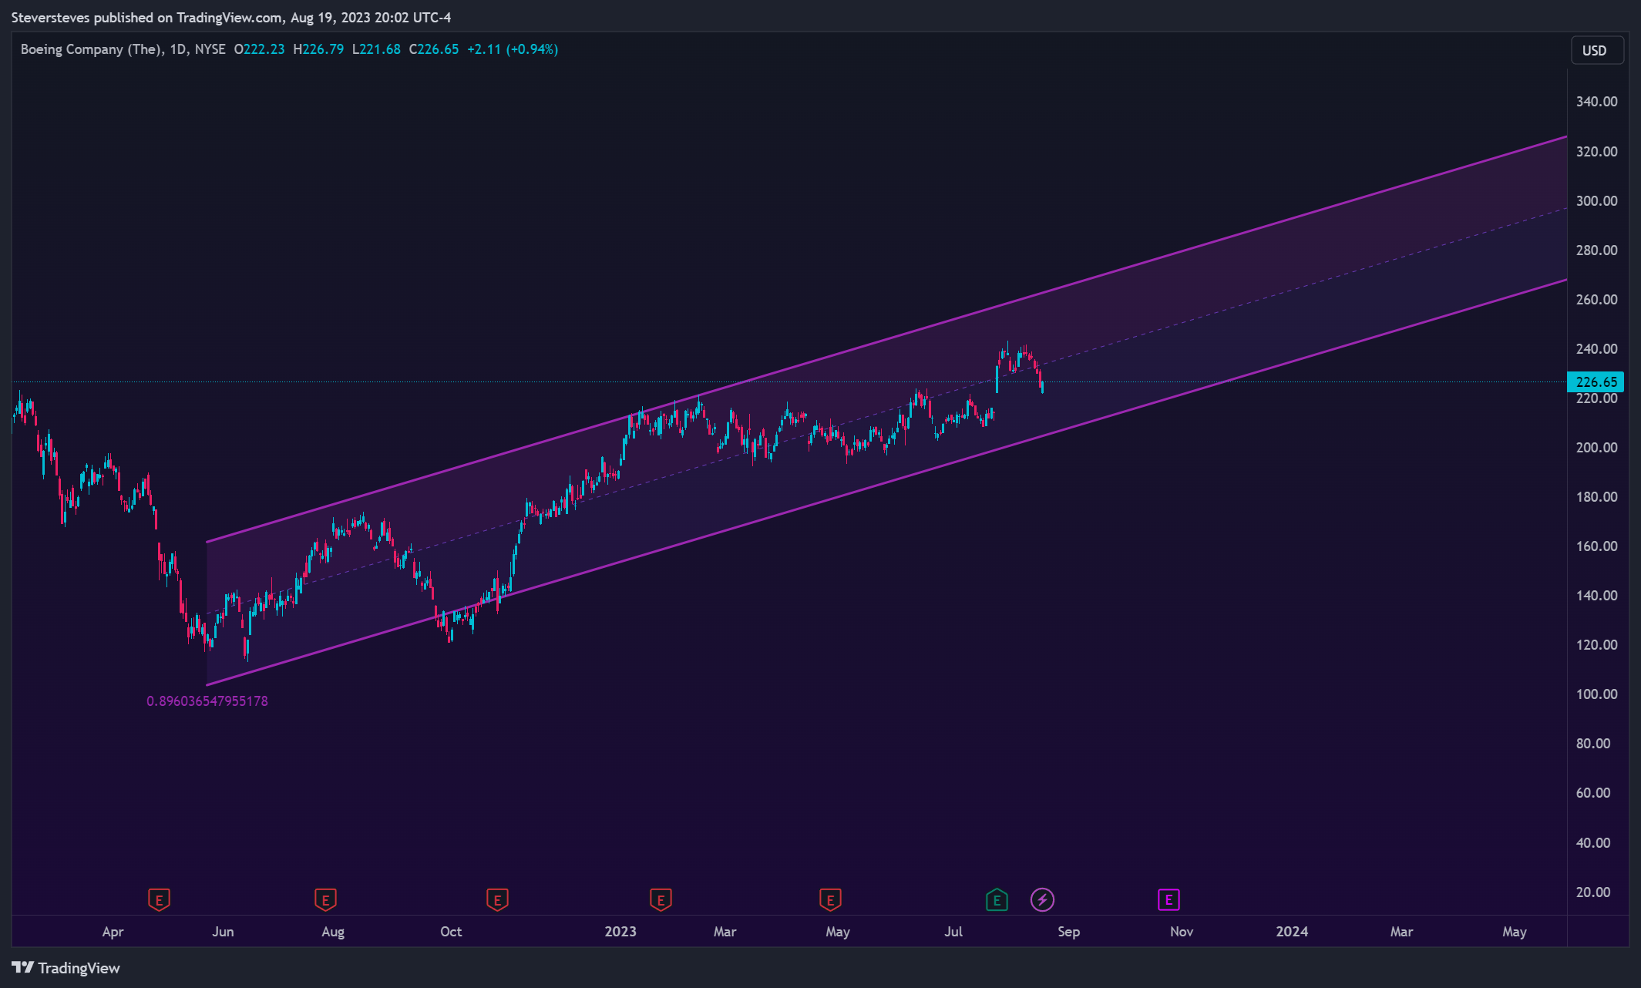The height and width of the screenshot is (988, 1641).
Task: Click the 340.00 price axis label
Action: 1596,102
